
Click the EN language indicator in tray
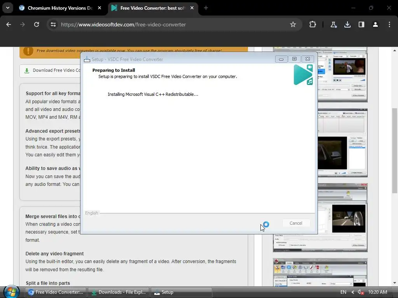point(343,292)
